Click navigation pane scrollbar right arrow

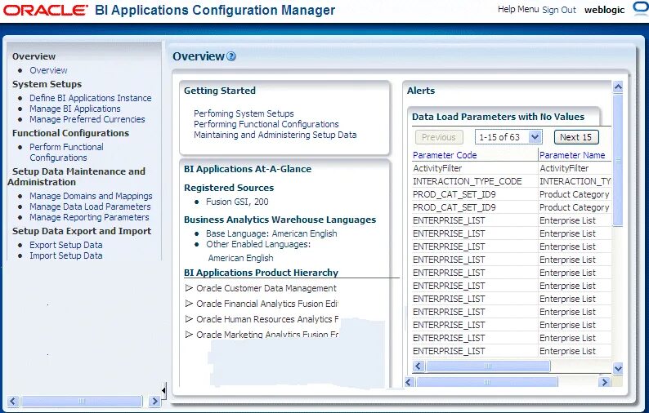tap(154, 401)
